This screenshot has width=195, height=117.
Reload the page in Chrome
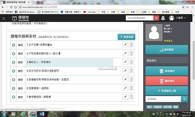coord(11,7)
